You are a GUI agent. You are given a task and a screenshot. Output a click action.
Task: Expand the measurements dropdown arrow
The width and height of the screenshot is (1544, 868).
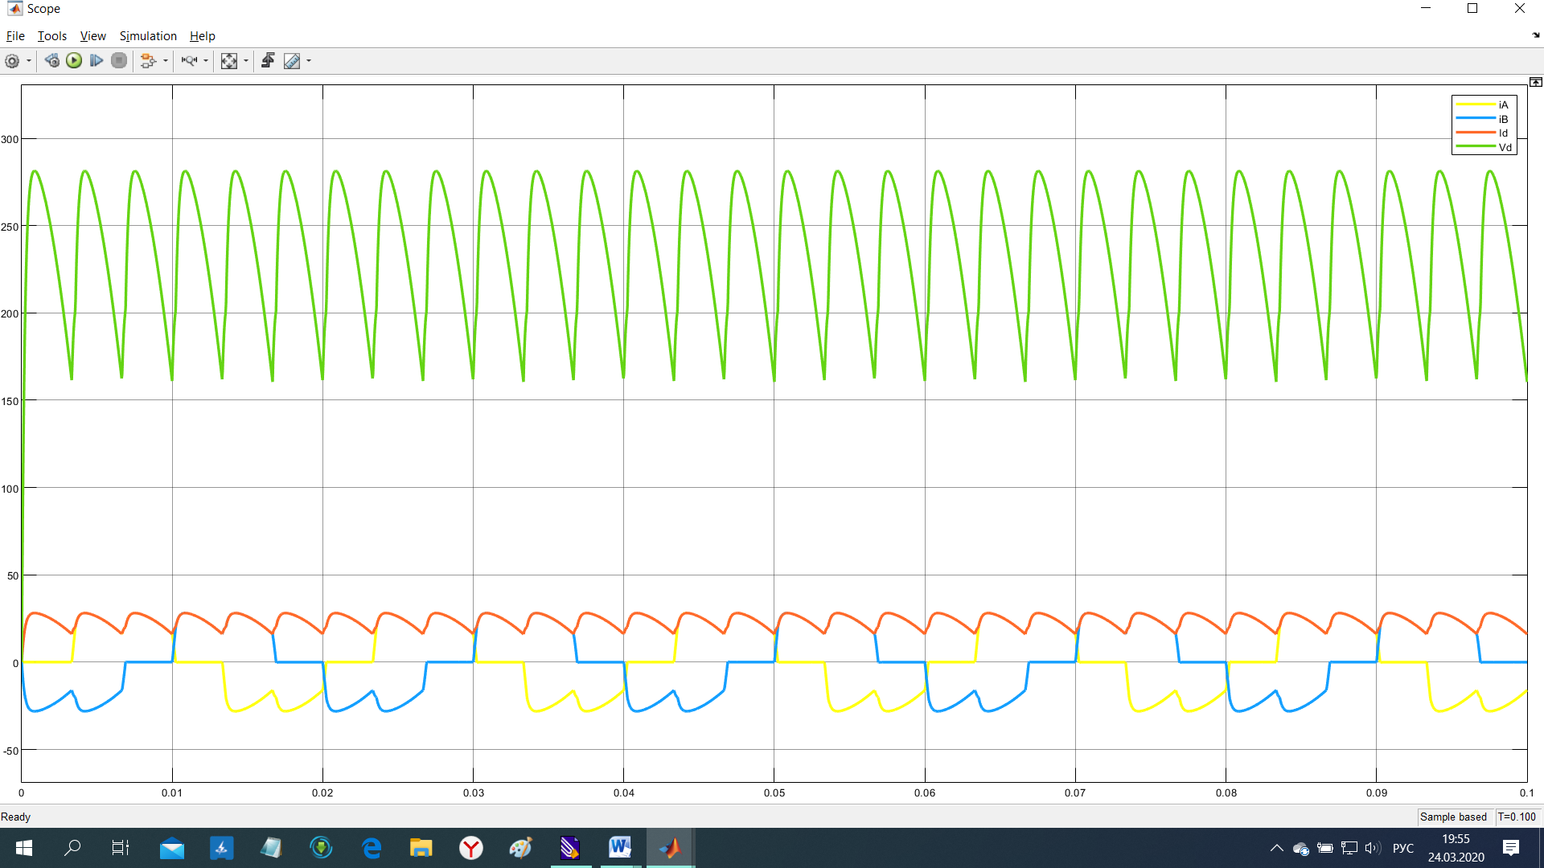tap(309, 61)
